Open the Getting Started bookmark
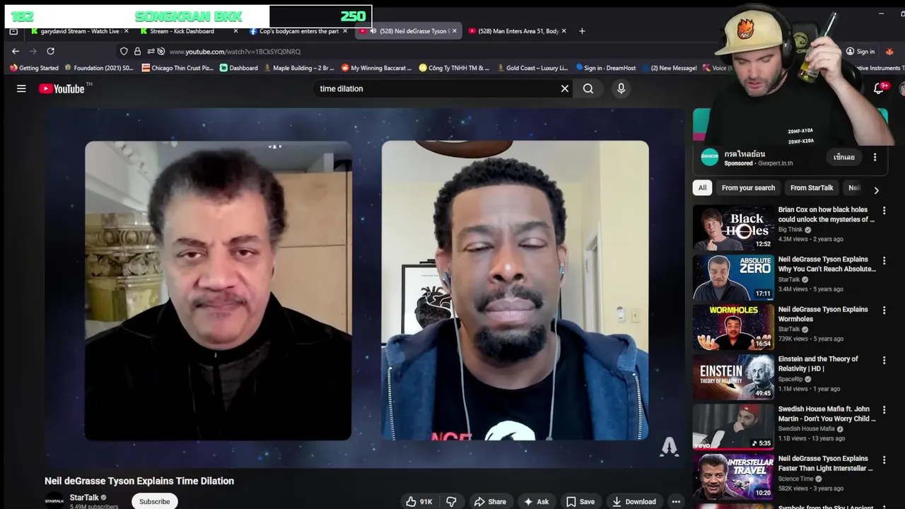 (34, 68)
